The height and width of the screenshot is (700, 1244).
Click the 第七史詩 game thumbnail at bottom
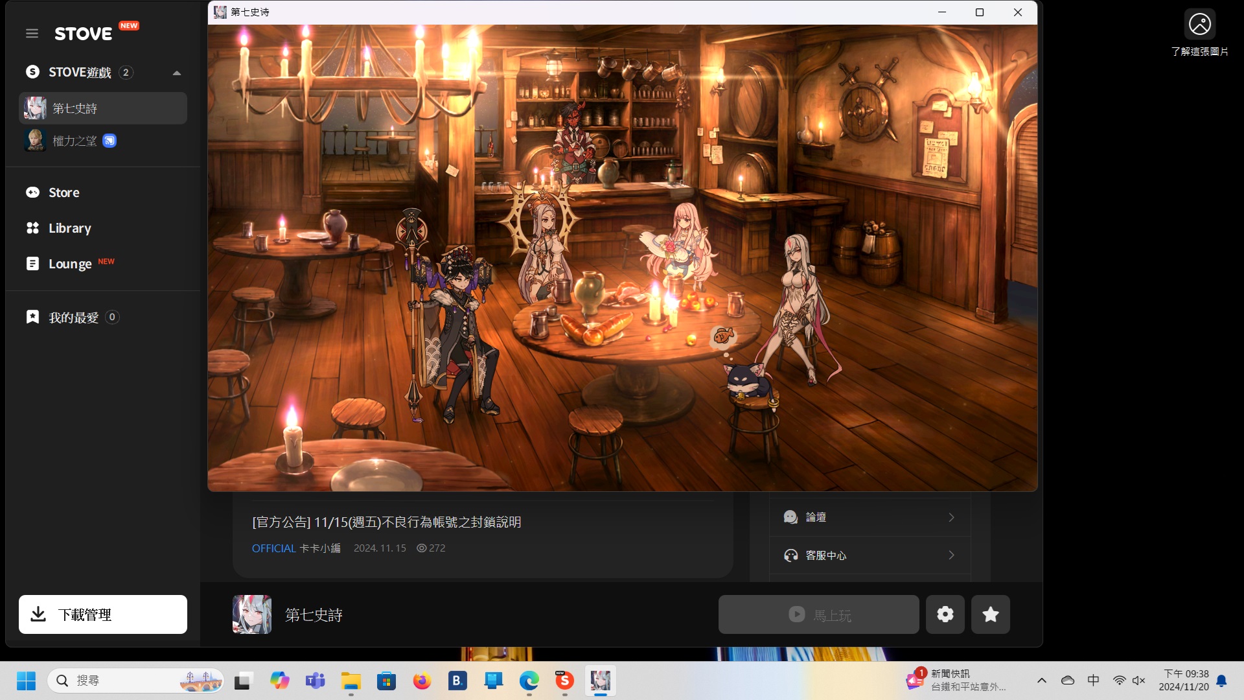[x=251, y=614]
